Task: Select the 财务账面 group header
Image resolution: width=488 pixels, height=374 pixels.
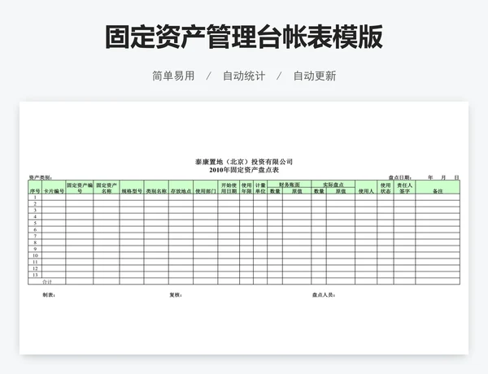Action: pos(289,185)
